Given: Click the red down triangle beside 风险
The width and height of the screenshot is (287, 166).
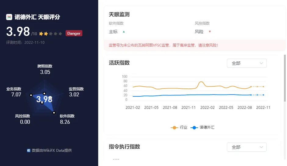Looking at the screenshot, I should coord(210,32).
